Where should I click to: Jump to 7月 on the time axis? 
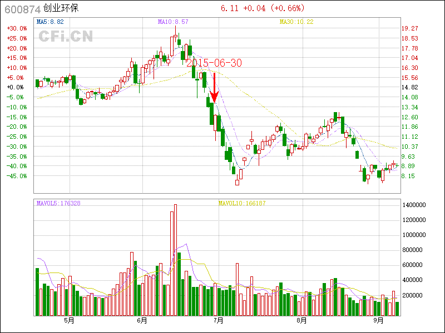coord(217,320)
